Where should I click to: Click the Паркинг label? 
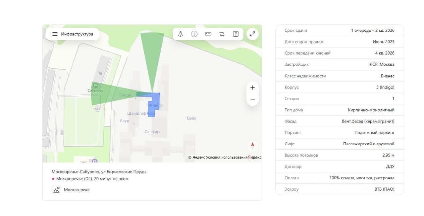[x=293, y=132]
